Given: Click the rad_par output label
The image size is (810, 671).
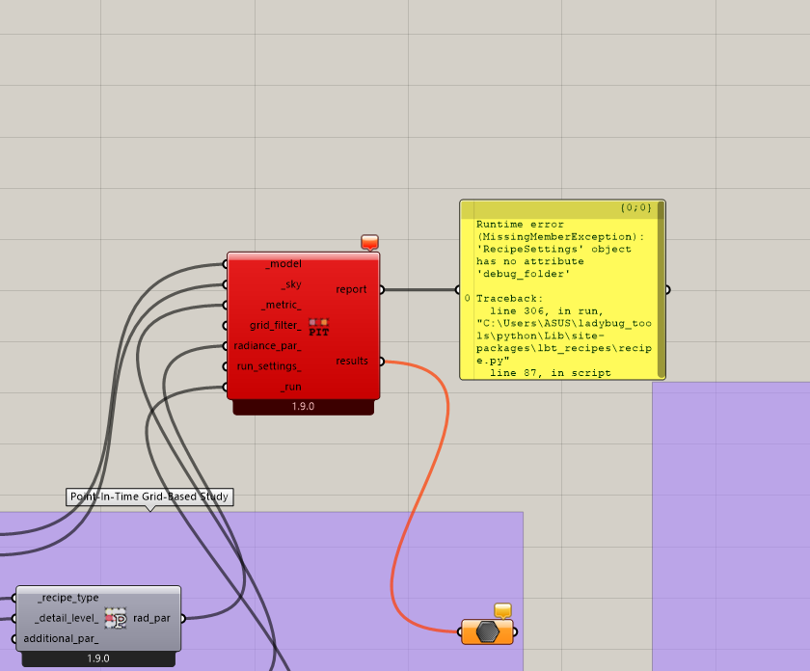Looking at the screenshot, I should coord(152,618).
